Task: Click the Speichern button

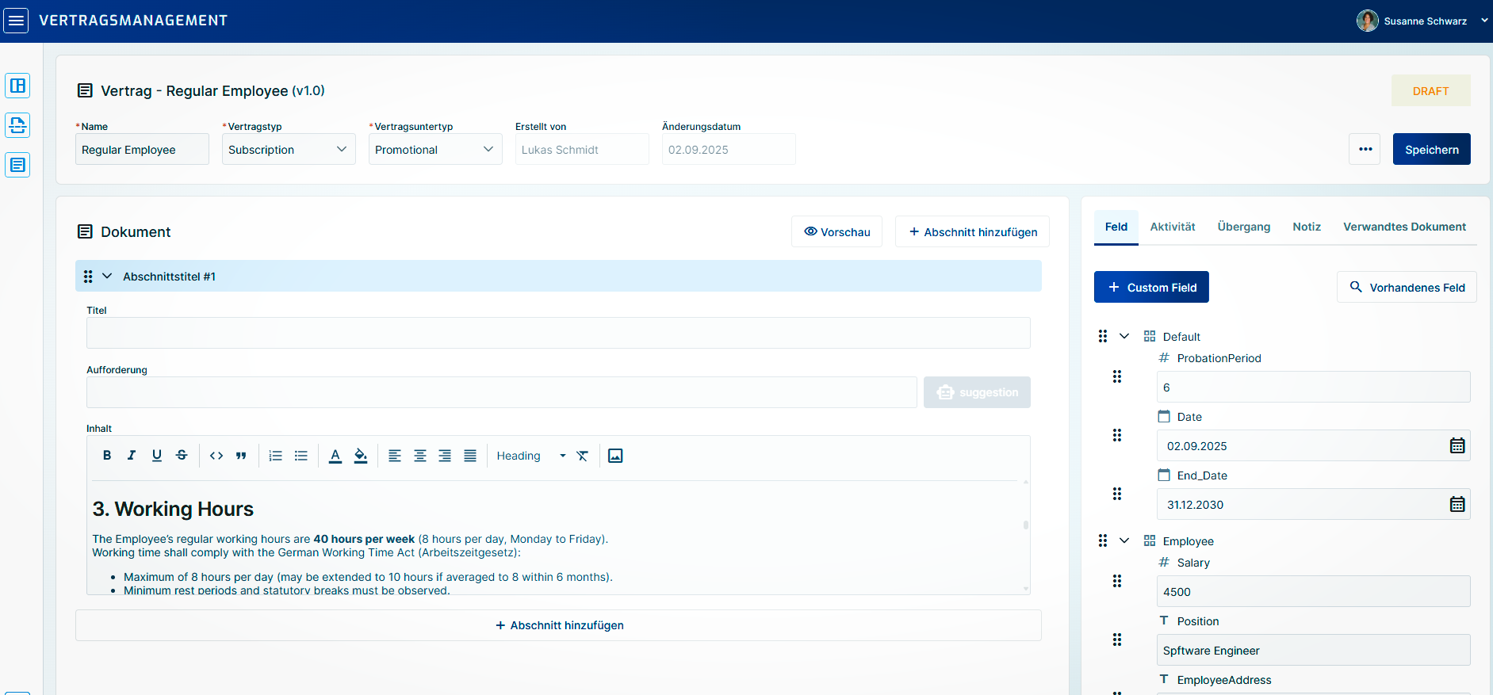Action: pos(1431,150)
